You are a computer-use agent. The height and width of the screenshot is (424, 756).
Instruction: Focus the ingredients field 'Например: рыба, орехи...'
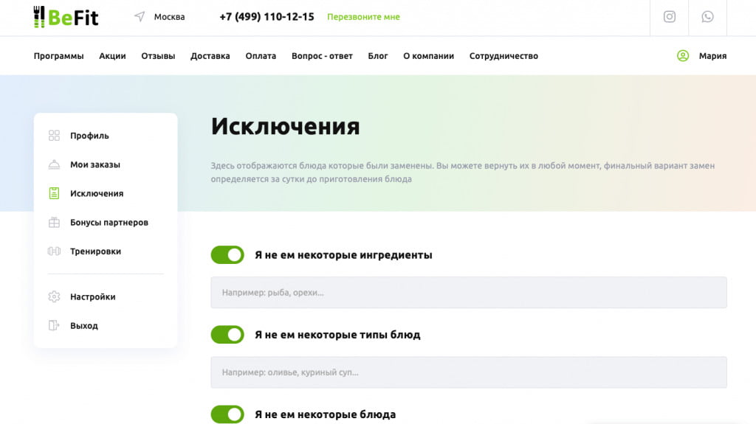click(469, 293)
